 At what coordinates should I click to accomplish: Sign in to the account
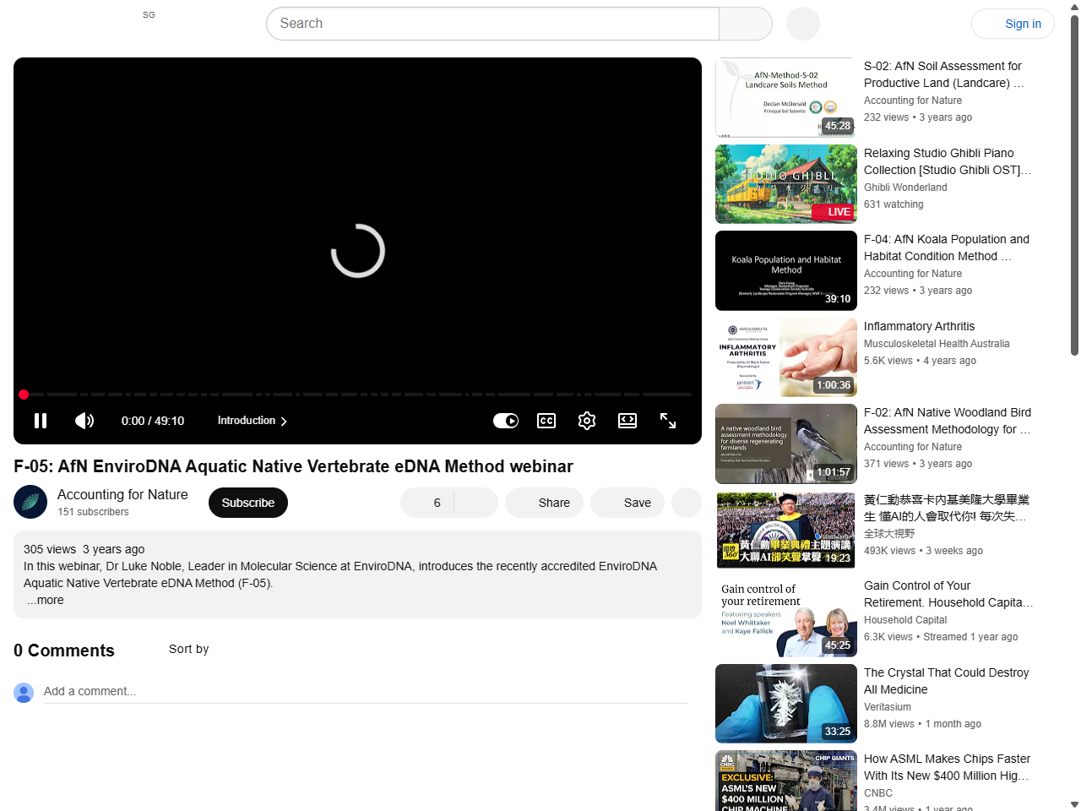(x=1013, y=24)
